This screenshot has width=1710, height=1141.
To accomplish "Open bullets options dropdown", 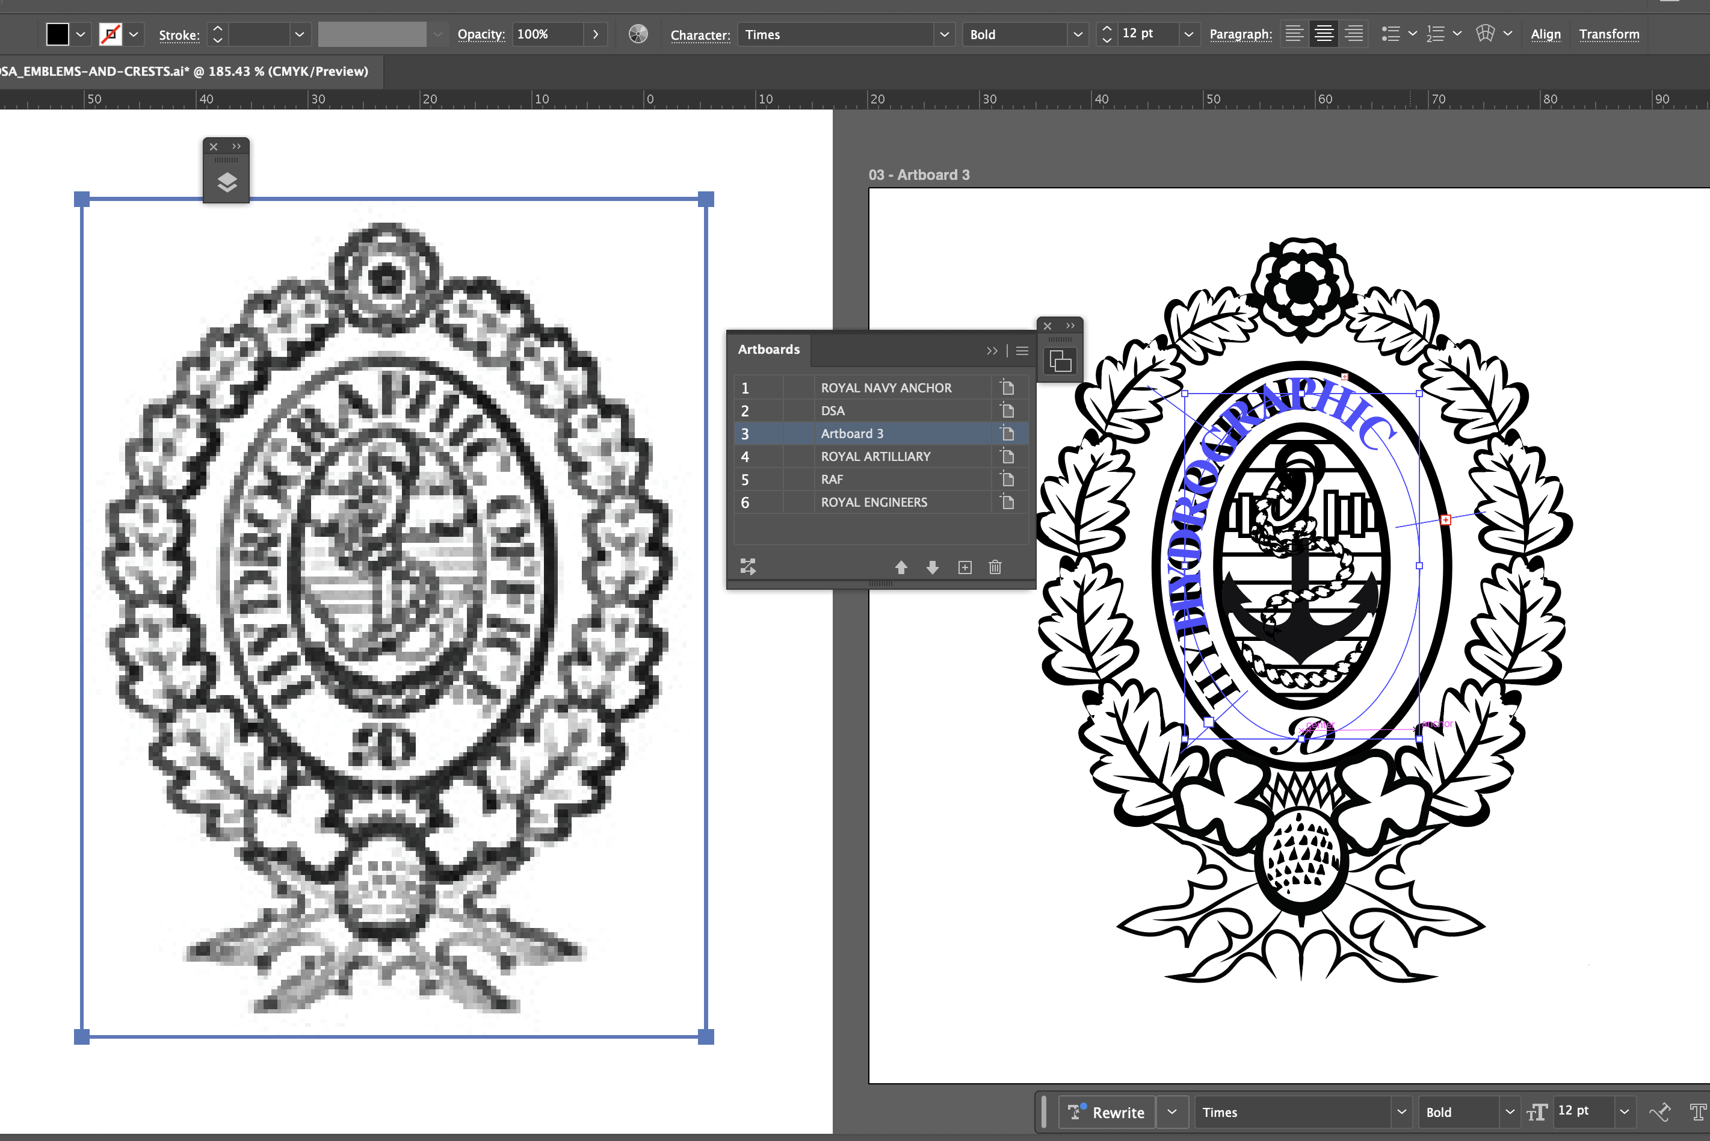I will (1413, 34).
